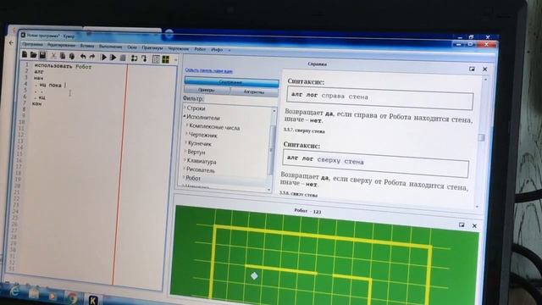Open the Вставка menu

87,46
